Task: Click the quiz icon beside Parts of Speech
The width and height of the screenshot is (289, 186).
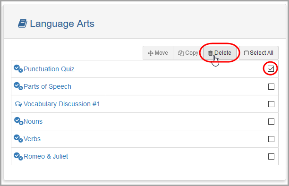Action: (x=18, y=86)
